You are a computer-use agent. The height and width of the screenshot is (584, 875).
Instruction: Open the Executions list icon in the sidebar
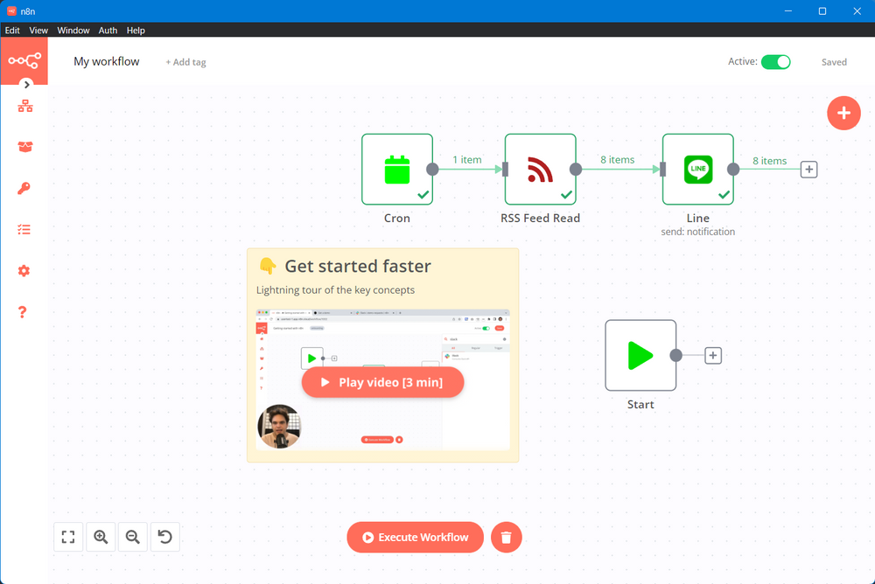(24, 230)
